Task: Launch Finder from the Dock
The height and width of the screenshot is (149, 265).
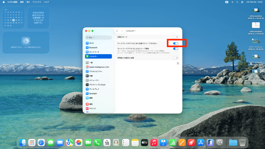Action: point(23,143)
